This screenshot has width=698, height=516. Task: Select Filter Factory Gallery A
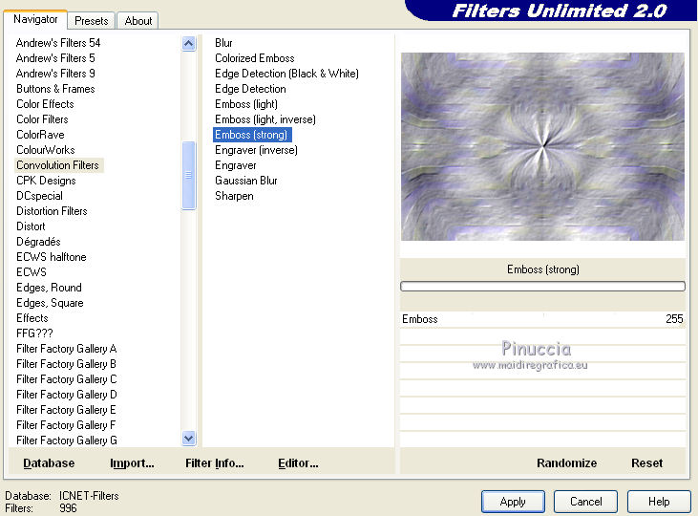click(66, 349)
